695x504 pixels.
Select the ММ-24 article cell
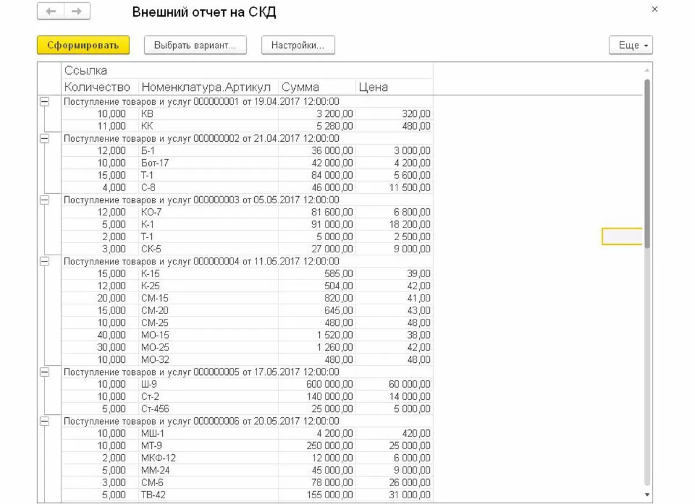pos(209,470)
